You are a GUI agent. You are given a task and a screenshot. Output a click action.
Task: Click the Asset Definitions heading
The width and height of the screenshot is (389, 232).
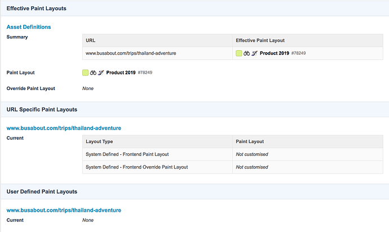(x=28, y=26)
